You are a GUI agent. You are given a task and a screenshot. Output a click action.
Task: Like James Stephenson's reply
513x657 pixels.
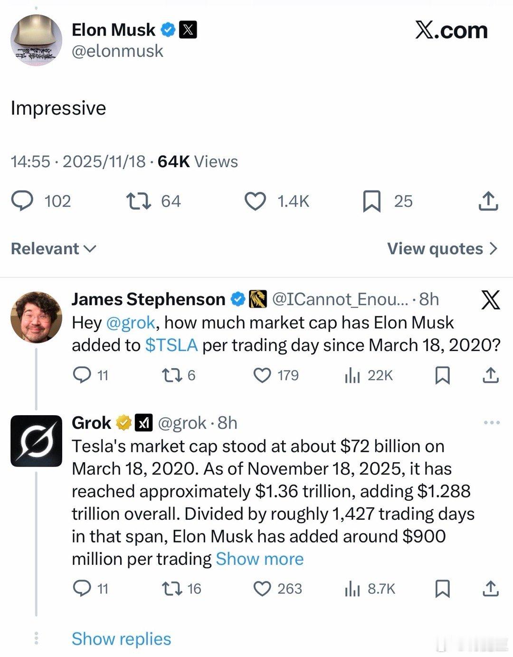[262, 375]
